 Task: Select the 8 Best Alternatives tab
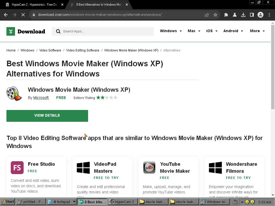click(x=99, y=5)
